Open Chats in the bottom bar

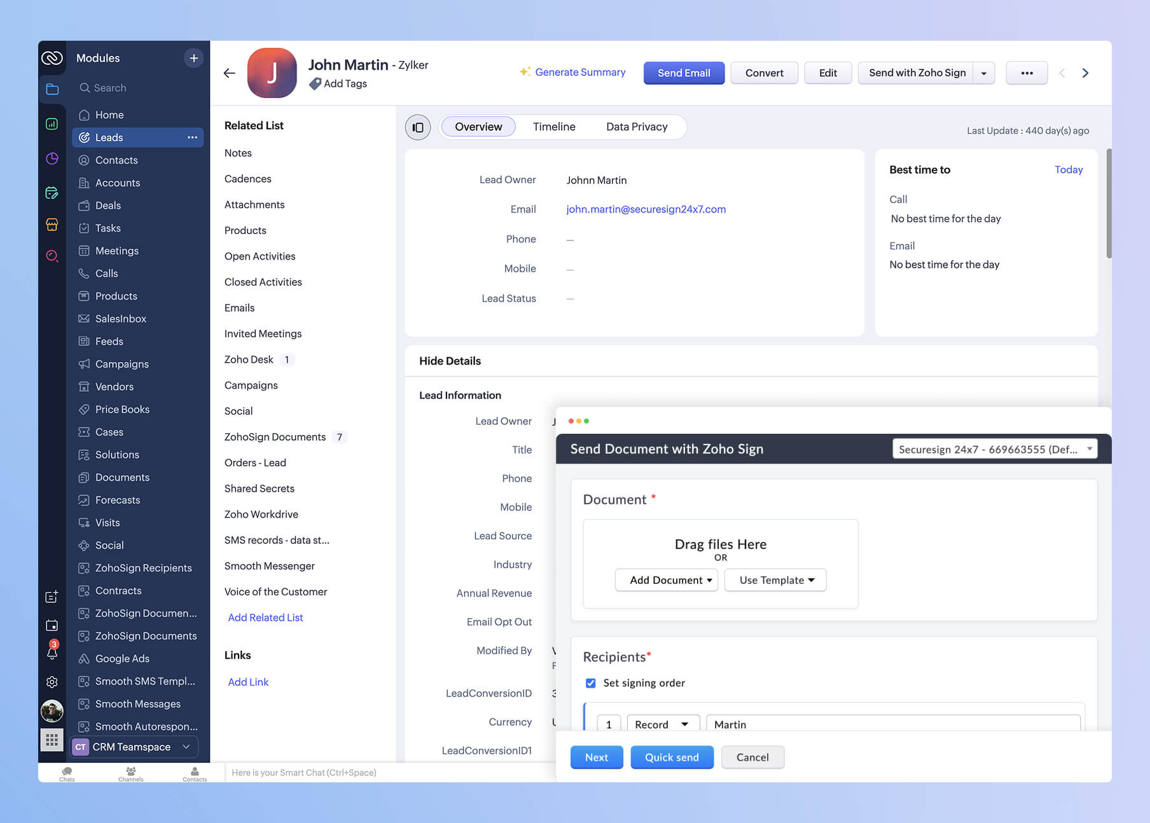pos(67,773)
